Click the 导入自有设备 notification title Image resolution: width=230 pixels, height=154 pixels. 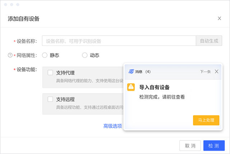click(155, 87)
